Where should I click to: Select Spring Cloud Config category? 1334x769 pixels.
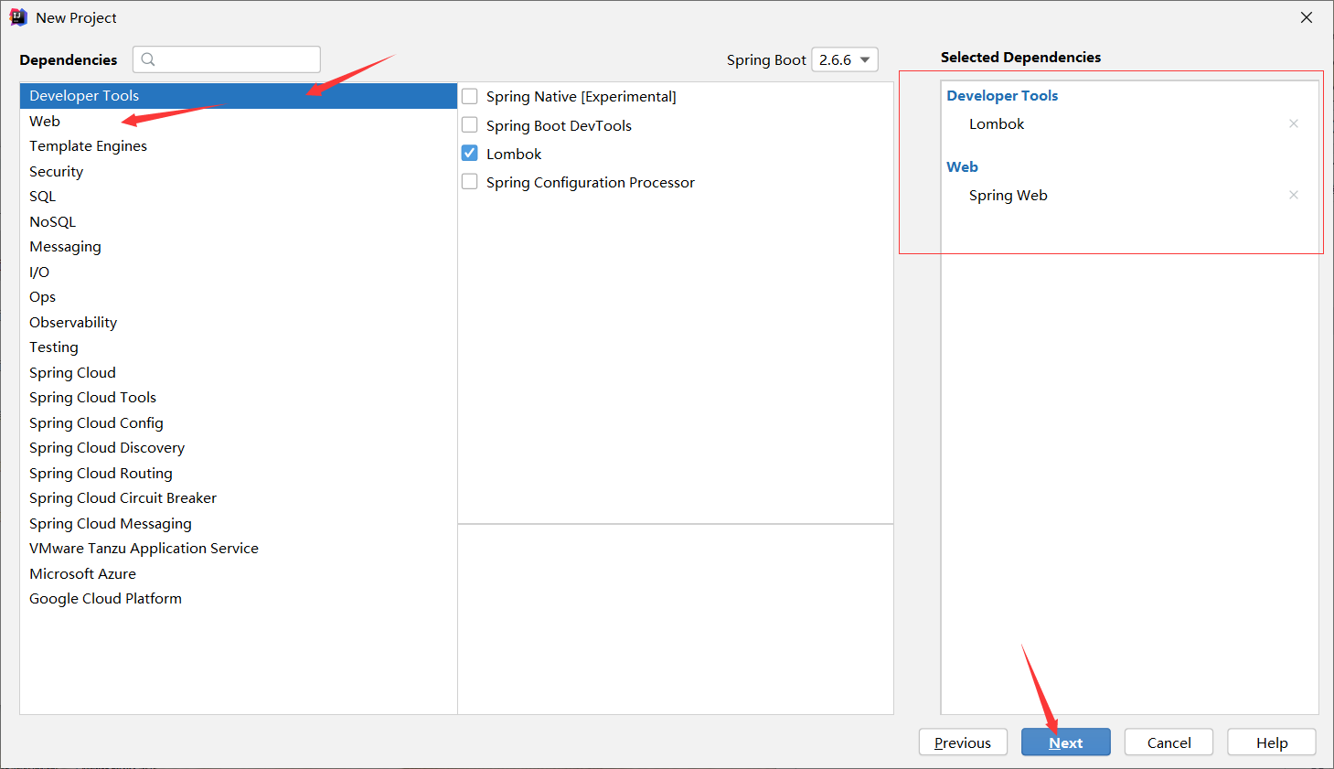pyautogui.click(x=239, y=422)
